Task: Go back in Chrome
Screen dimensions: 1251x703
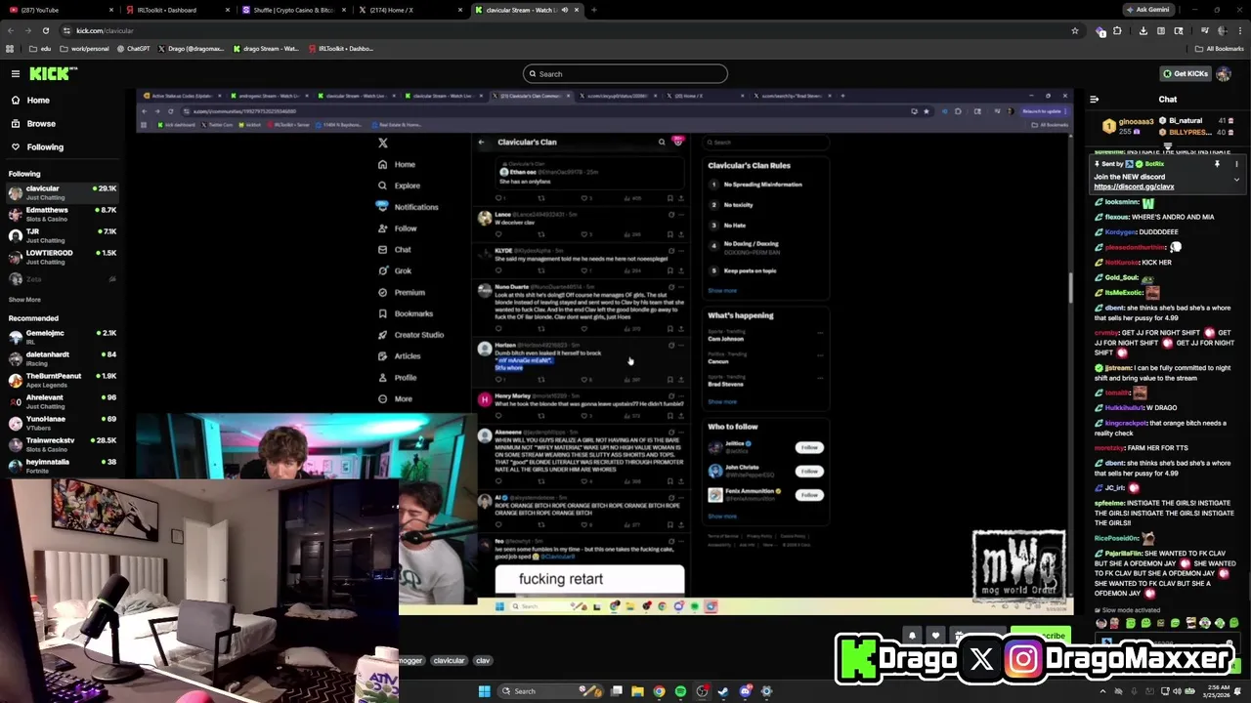Action: coord(11,30)
